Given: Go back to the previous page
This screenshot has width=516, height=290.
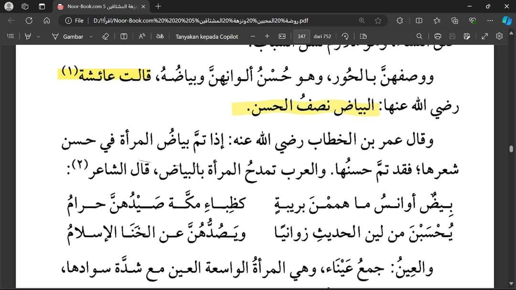Looking at the screenshot, I should (11, 21).
